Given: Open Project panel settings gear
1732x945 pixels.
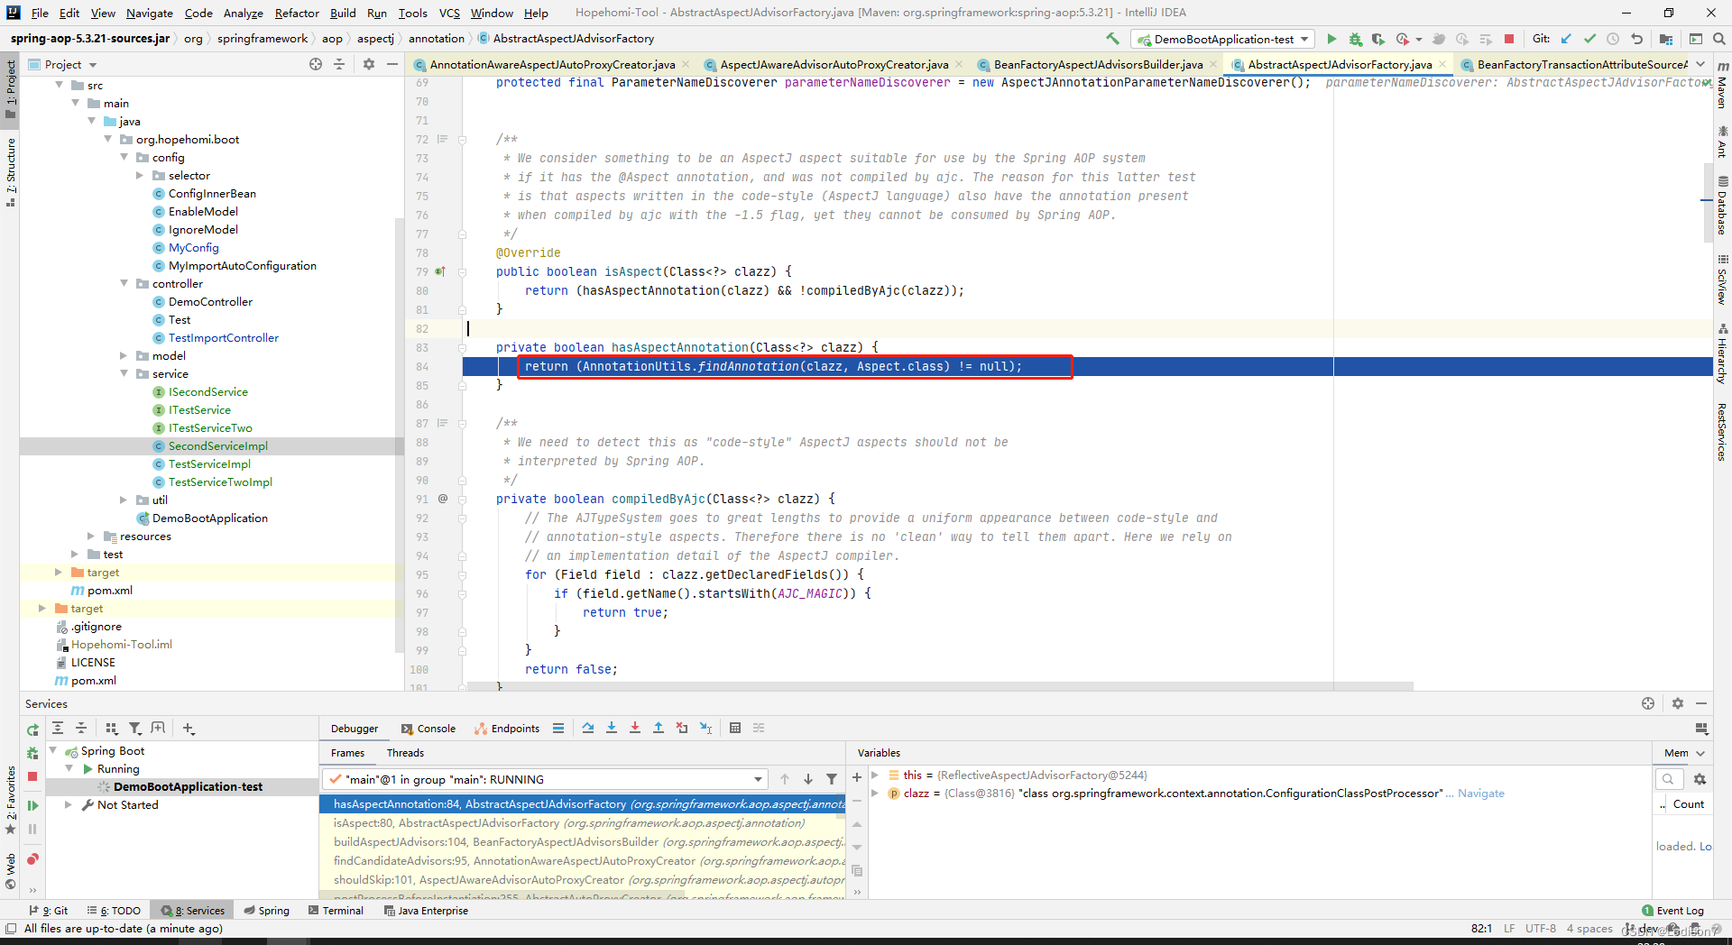Looking at the screenshot, I should point(369,64).
